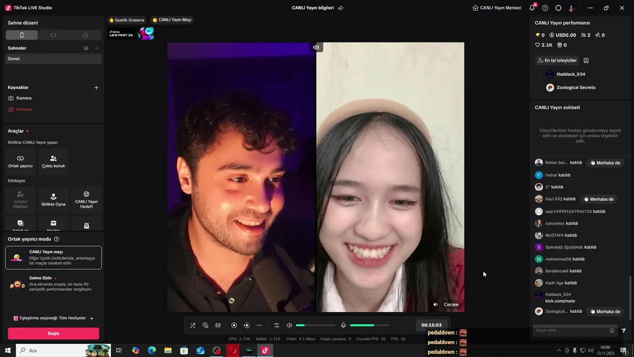Click the pink Başla button
Image resolution: width=634 pixels, height=357 pixels.
pos(53,333)
